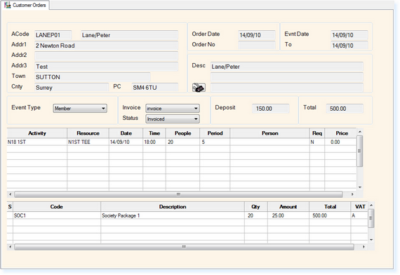Click the Qty column header
The height and width of the screenshot is (275, 400).
click(256, 207)
